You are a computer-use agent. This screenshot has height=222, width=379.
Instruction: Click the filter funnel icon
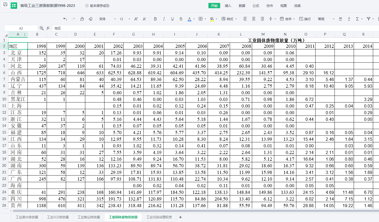coord(369,19)
